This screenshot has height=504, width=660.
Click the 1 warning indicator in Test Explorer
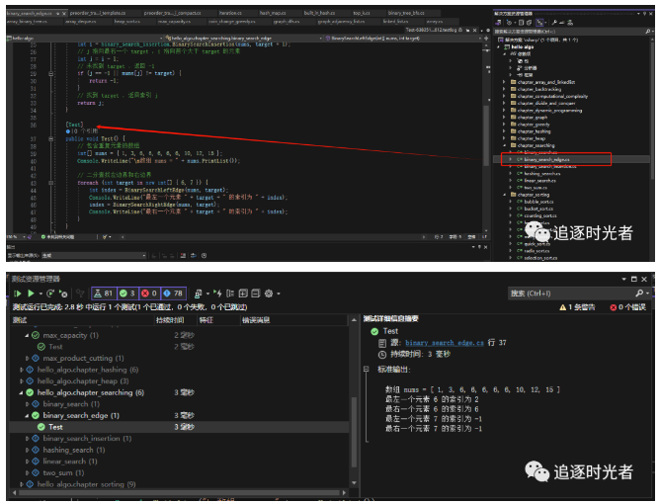(x=577, y=307)
